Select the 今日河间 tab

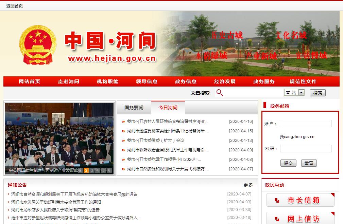[168, 108]
